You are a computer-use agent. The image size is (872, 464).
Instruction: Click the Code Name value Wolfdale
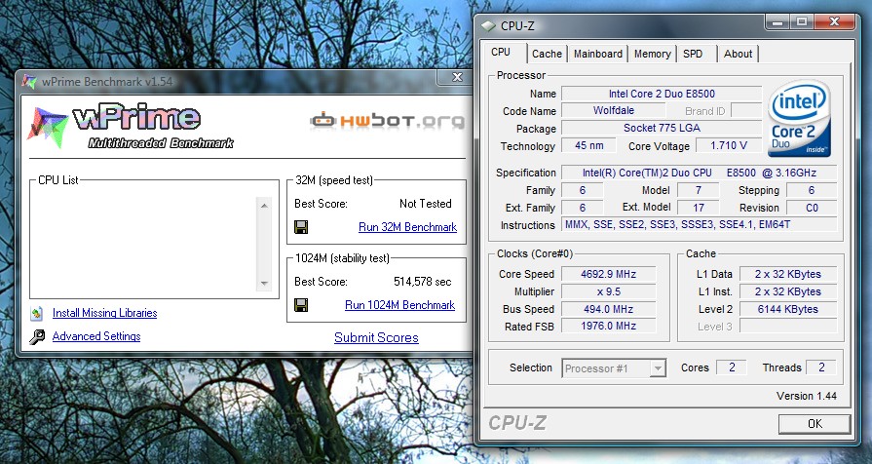tap(614, 110)
